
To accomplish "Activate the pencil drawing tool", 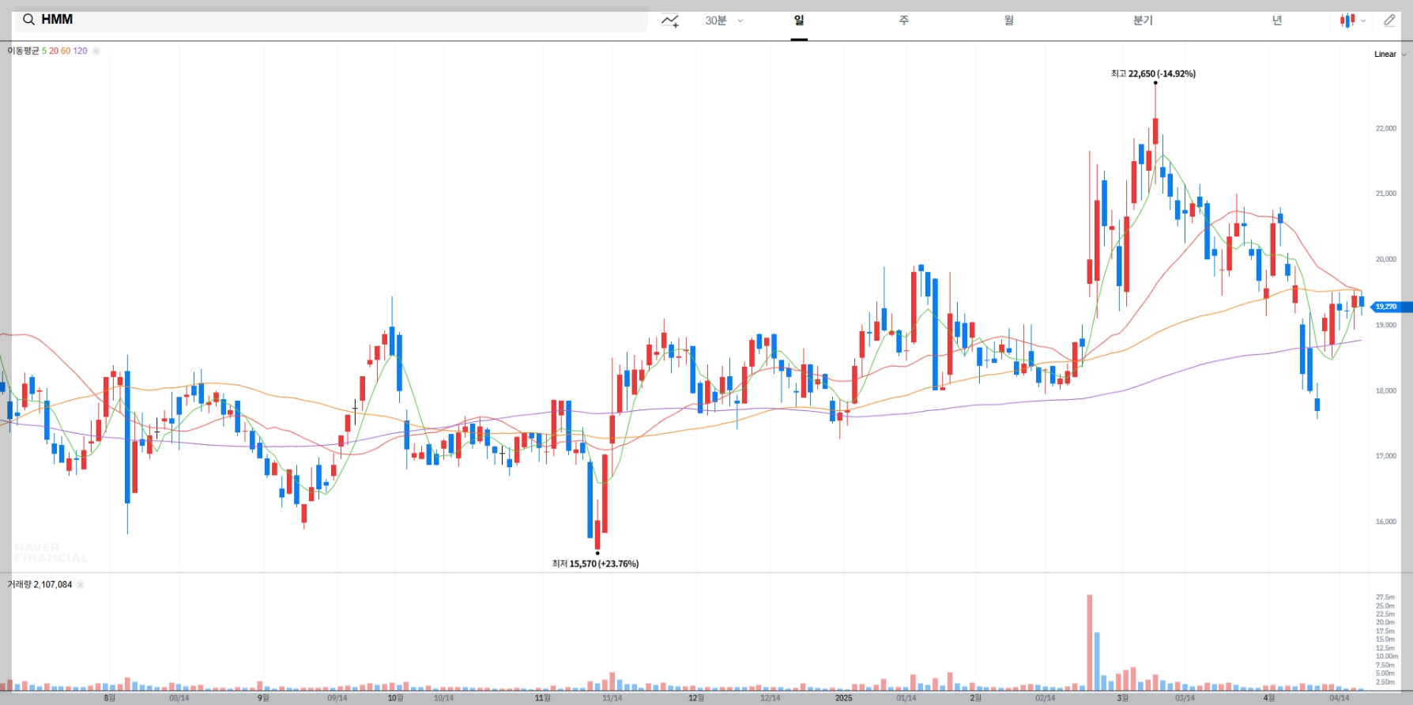I will (1389, 21).
